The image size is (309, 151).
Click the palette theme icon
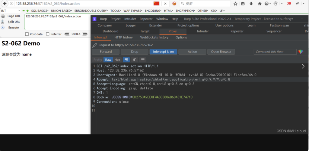(276, 4)
